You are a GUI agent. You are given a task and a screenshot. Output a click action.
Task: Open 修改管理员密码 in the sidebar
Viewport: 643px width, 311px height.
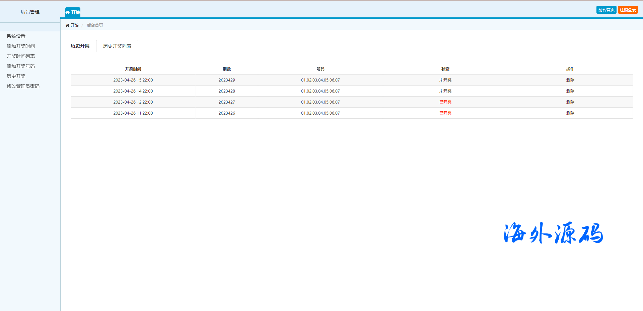[23, 86]
